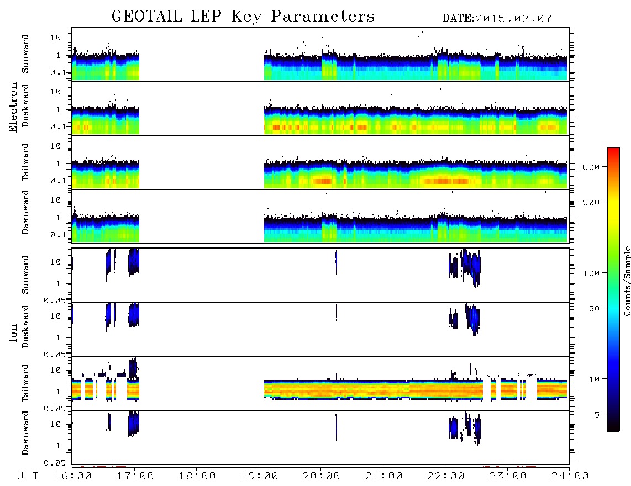The image size is (631, 486).
Task: Click the '17:00' time tick label
Action: [x=135, y=477]
